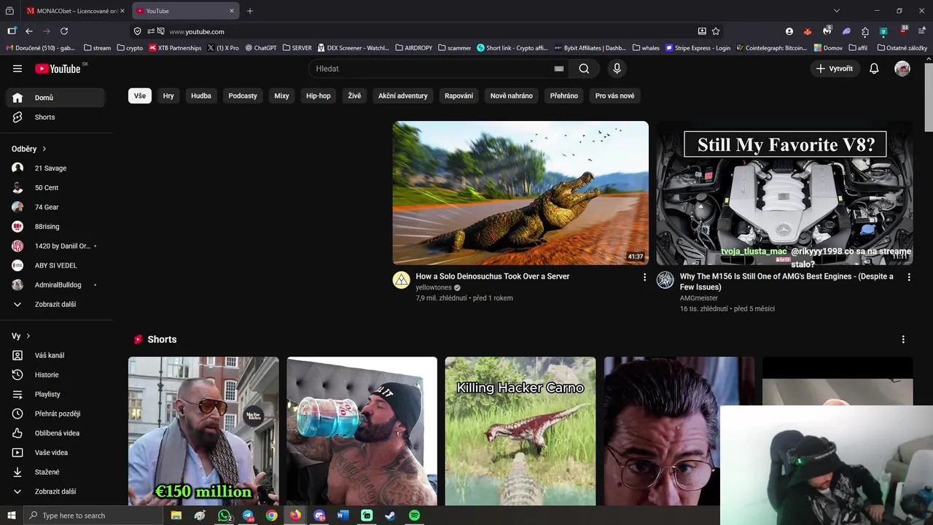Open the €150 million short
Viewport: 933px width, 525px height.
[x=203, y=431]
